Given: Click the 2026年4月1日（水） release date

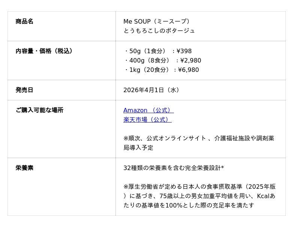Looking at the screenshot, I should pyautogui.click(x=152, y=90).
